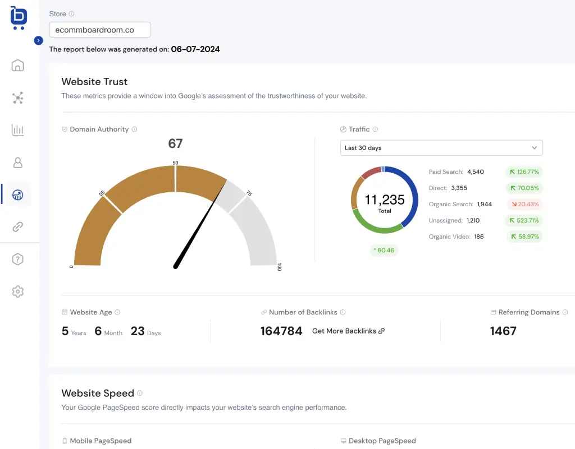The width and height of the screenshot is (575, 449).
Task: Click the phone icon beside Mobile PageSpeed
Action: [65, 441]
